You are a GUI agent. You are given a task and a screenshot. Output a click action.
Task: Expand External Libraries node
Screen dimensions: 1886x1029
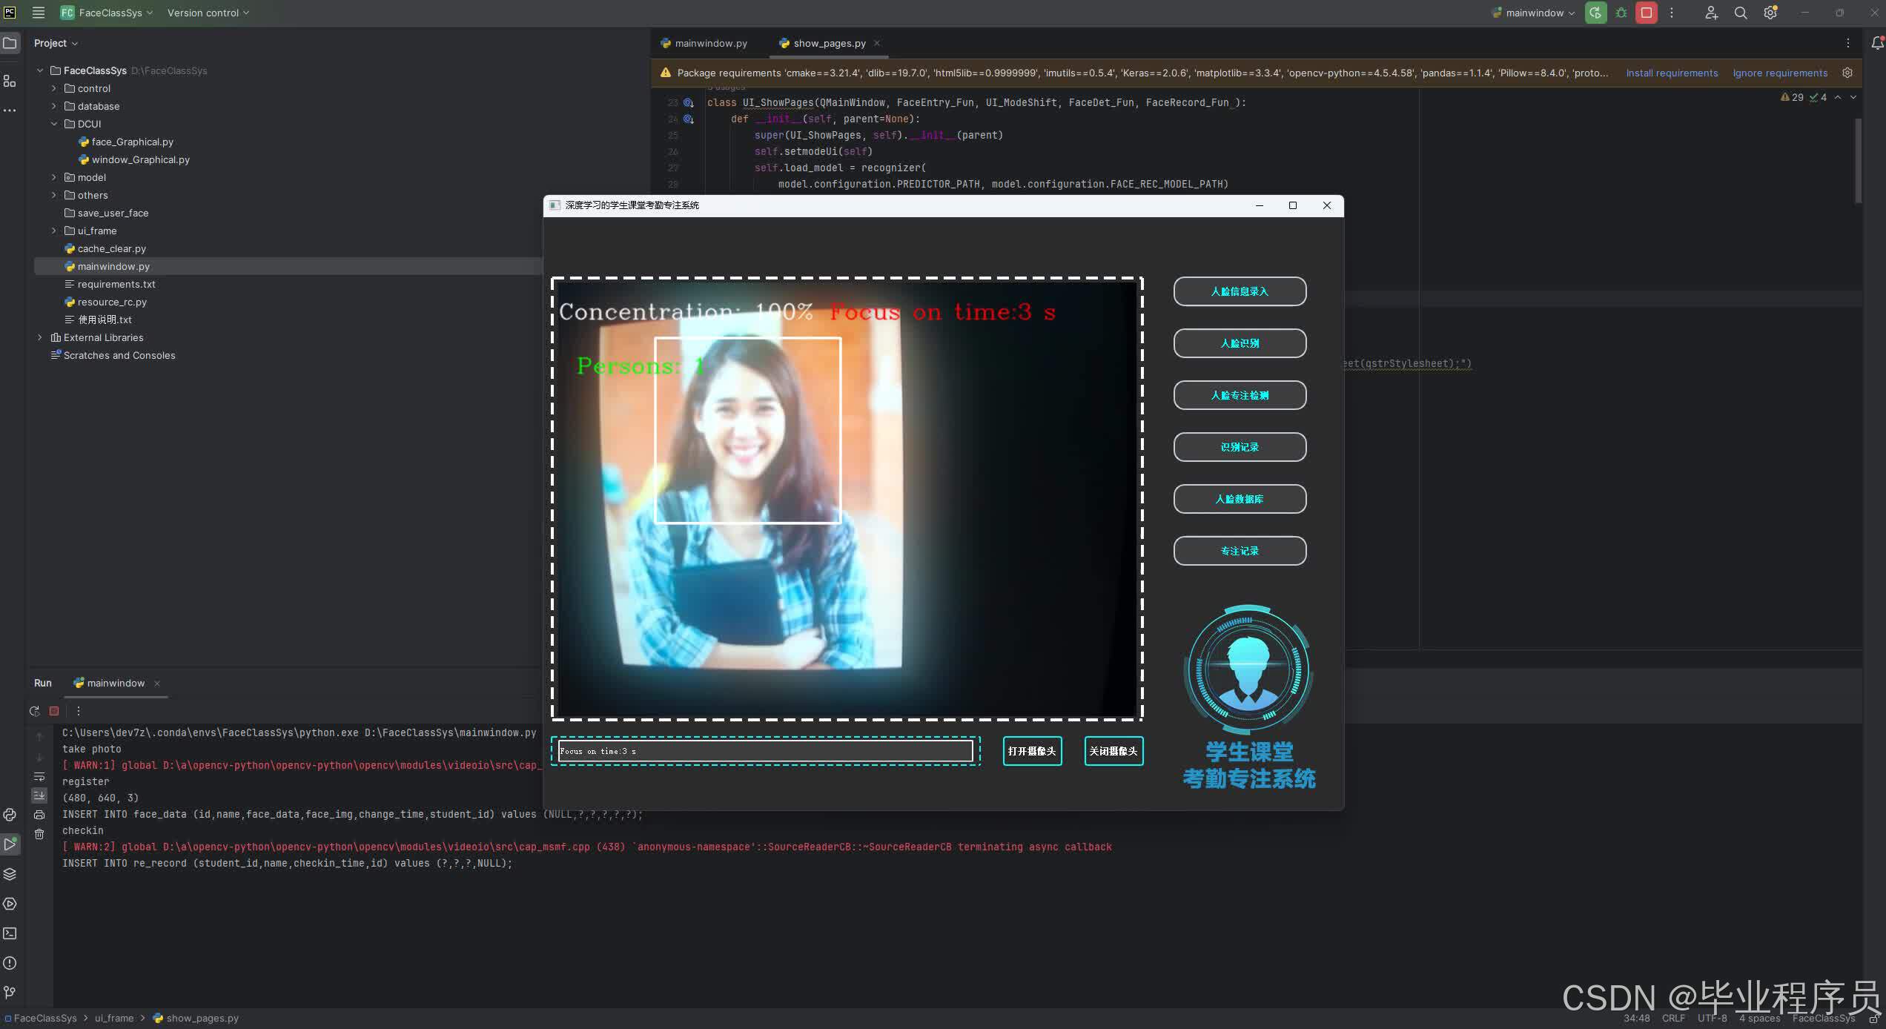point(40,337)
